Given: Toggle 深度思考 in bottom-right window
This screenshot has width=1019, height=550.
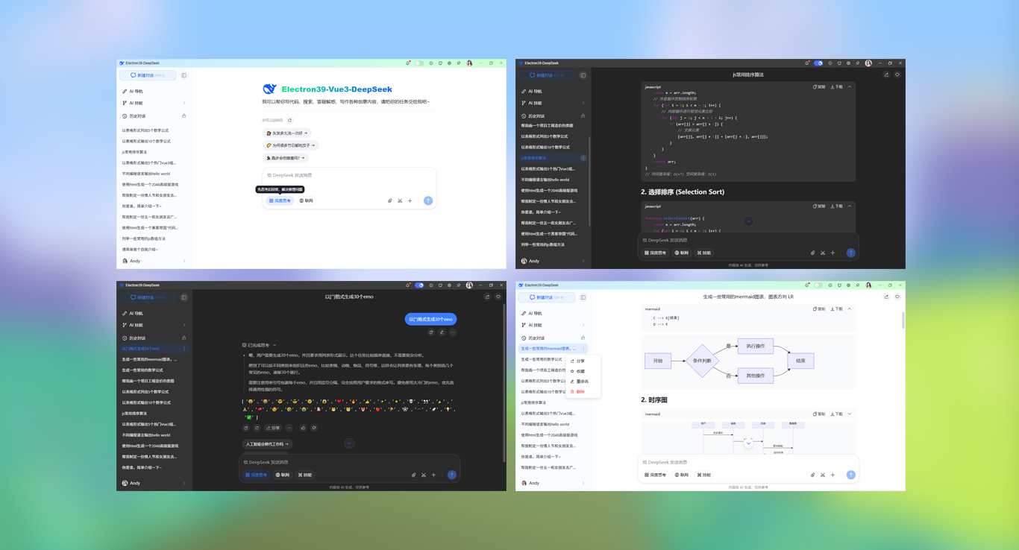Looking at the screenshot, I should coord(656,475).
